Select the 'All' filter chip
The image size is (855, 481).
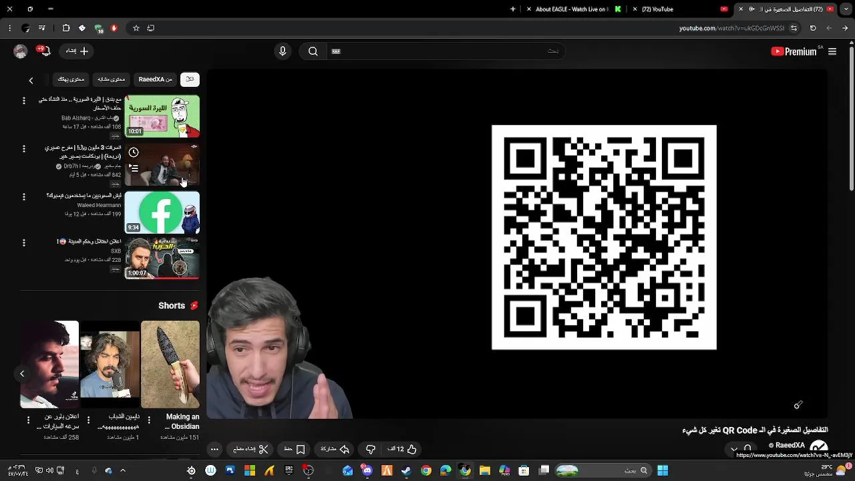(x=190, y=79)
